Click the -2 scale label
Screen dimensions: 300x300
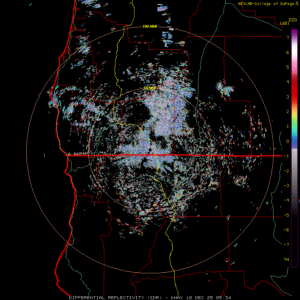pos(286,171)
